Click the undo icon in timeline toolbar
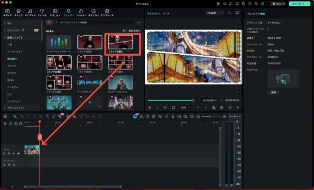 [x=22, y=116]
